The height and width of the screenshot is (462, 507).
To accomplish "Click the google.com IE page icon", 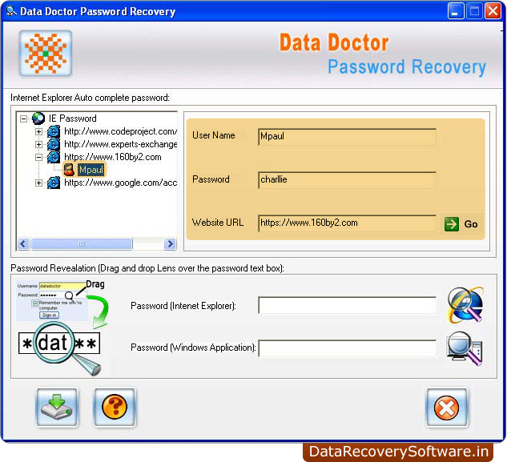I will (x=54, y=183).
